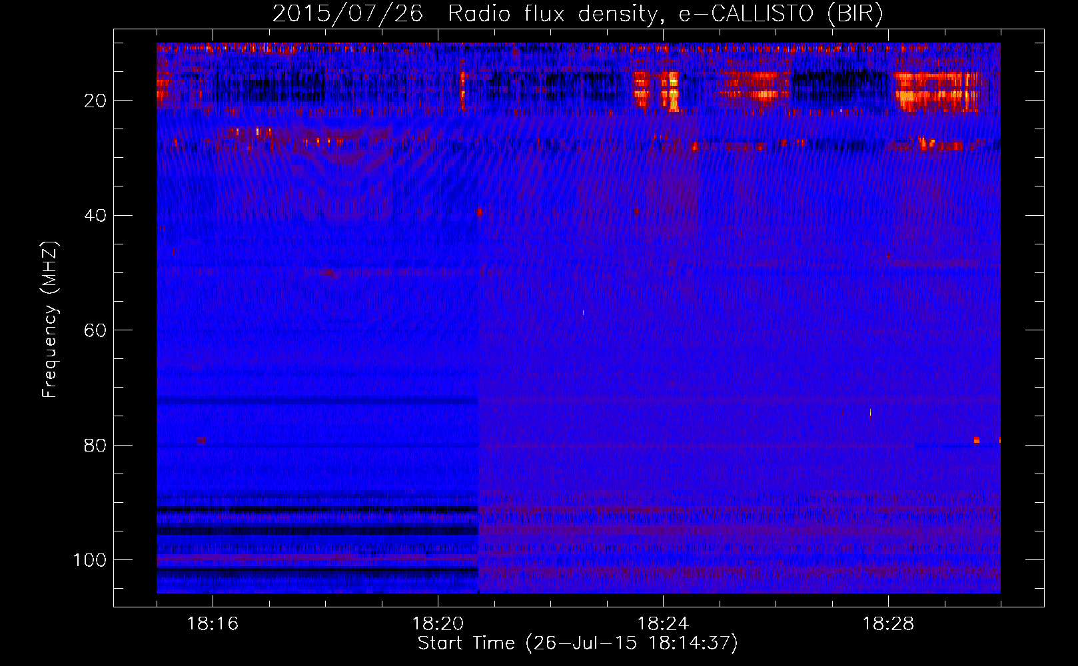
Task: Click the '60' frequency tick label
Action: point(95,331)
